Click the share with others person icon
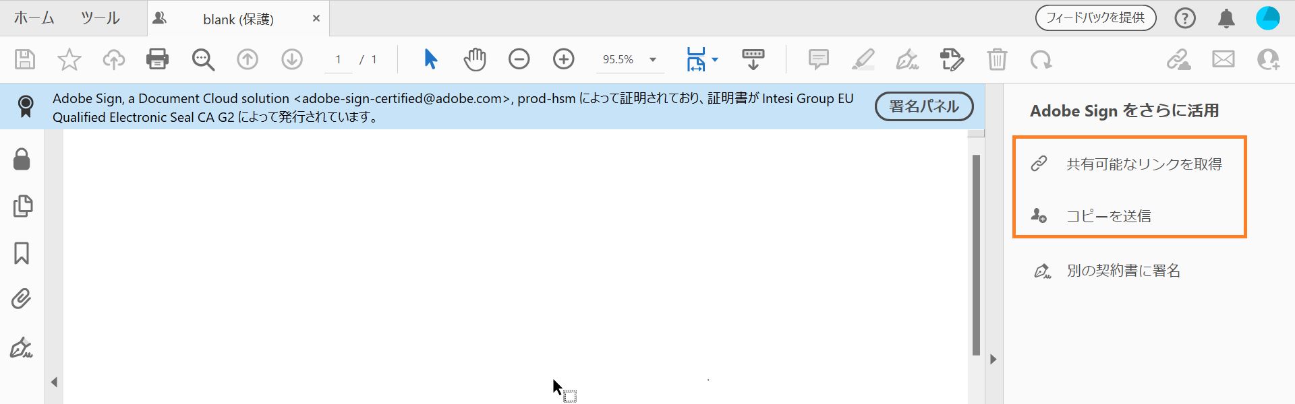 1268,59
